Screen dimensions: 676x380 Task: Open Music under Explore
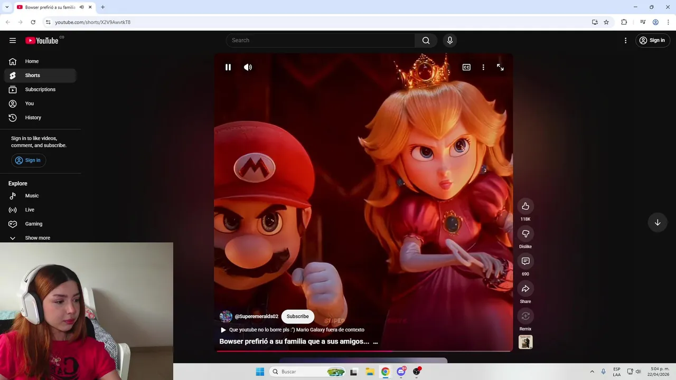tap(40, 196)
